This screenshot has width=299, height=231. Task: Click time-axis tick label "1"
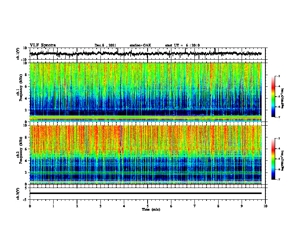tap(53, 206)
